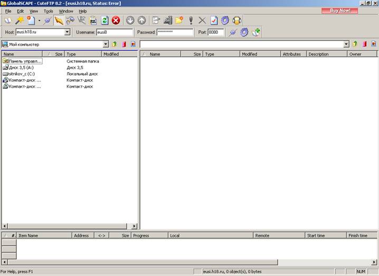Viewport: 379px width, 276px height.
Task: Go up one folder in the local pane
Action: click(115, 44)
